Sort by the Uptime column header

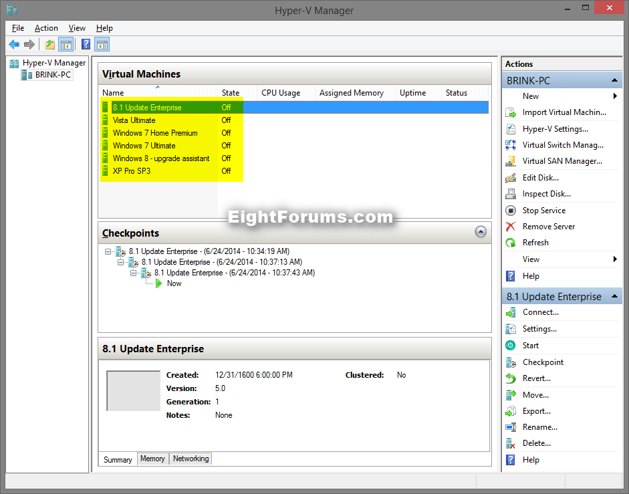point(418,93)
